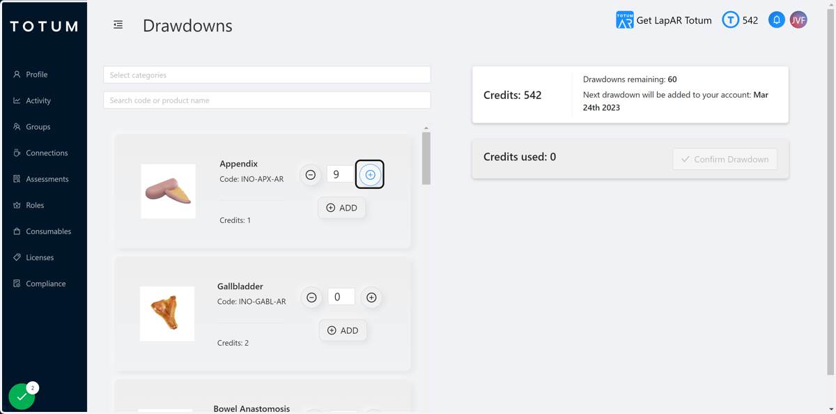Decrease Gallbladder quantity with minus button
Screen dimensions: 836x414
click(311, 298)
